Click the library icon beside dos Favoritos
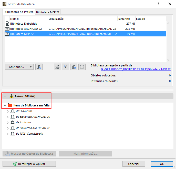The width and height of the screenshot is (176, 169). tap(13, 111)
